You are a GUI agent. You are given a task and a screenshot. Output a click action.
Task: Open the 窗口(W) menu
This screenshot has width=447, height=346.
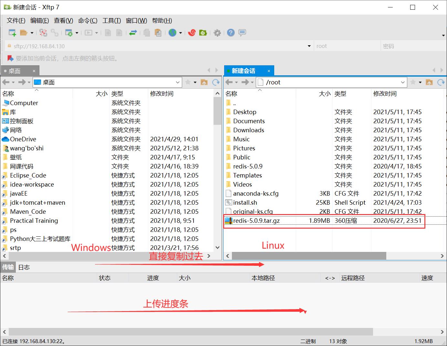click(136, 21)
